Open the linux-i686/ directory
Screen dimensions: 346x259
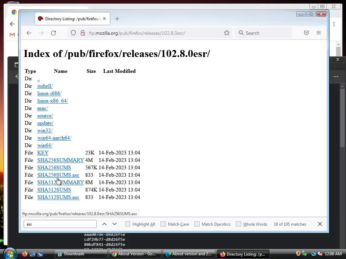point(49,93)
